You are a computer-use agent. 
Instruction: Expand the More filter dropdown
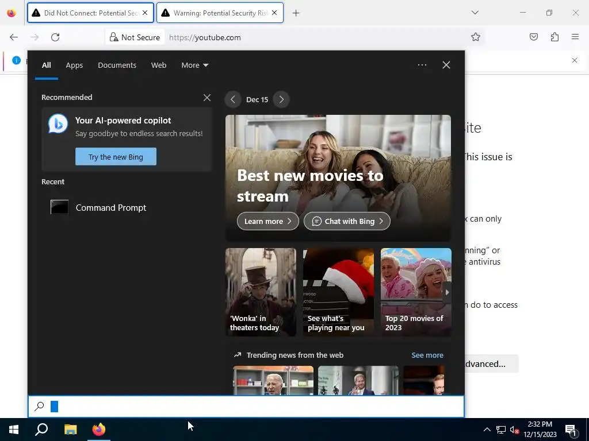click(x=194, y=65)
